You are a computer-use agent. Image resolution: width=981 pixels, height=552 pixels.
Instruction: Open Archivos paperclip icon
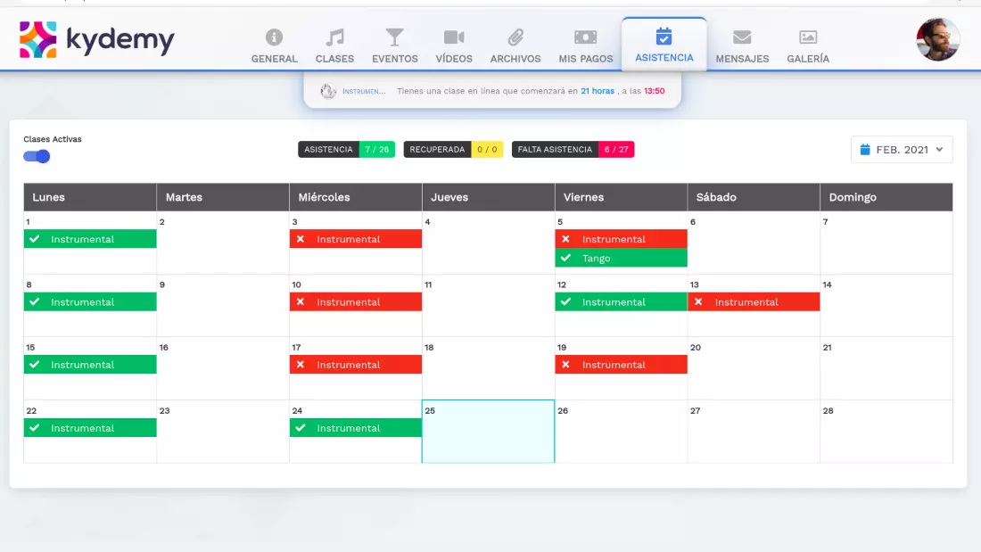[515, 37]
